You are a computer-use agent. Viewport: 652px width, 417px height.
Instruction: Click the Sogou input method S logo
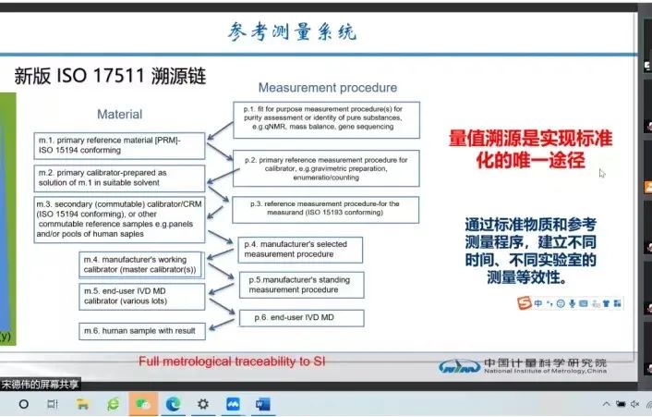[x=524, y=302]
